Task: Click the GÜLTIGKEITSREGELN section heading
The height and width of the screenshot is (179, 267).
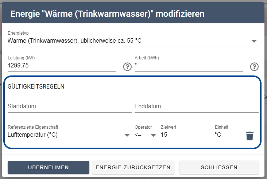Action: [x=36, y=87]
